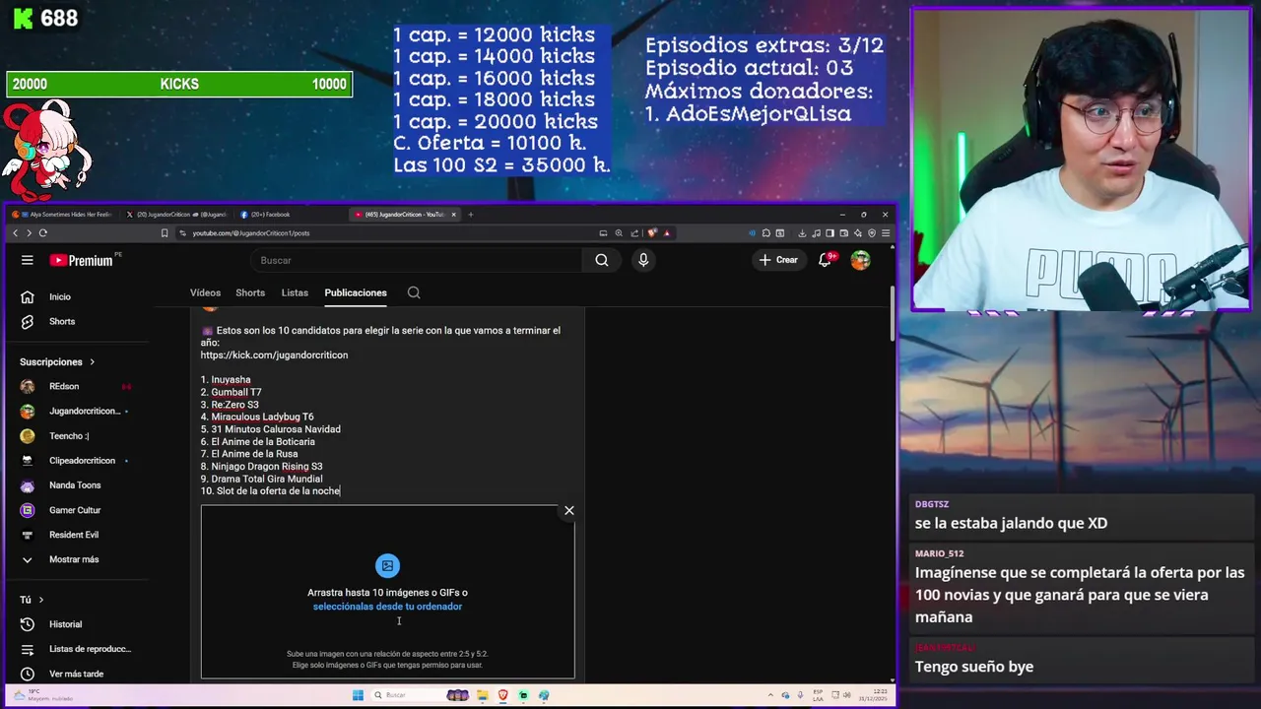Open Windows Start menu

(x=359, y=695)
